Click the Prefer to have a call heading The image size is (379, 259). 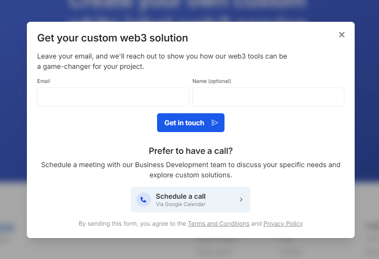190,151
